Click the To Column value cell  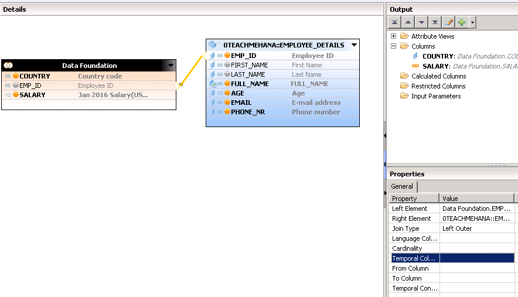477,278
